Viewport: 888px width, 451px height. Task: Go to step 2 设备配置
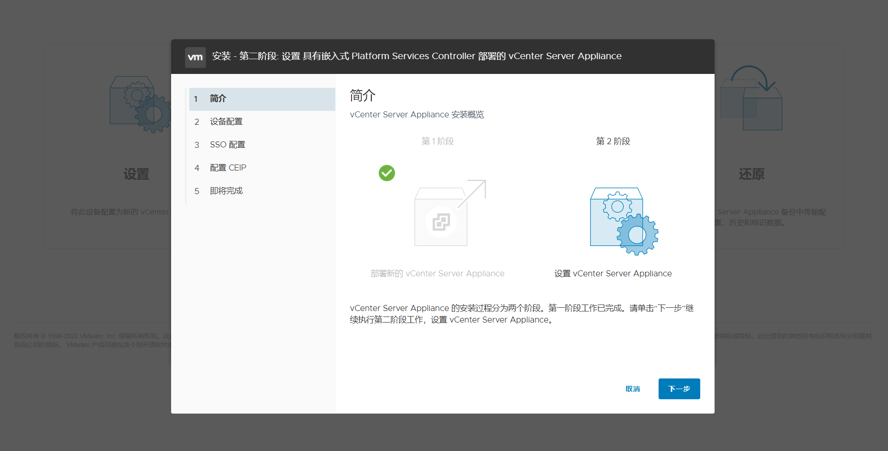[262, 122]
